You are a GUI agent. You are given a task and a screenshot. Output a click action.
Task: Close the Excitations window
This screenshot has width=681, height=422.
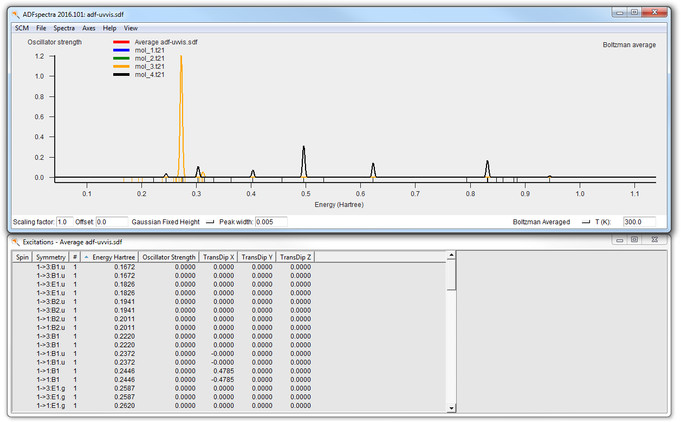point(654,239)
